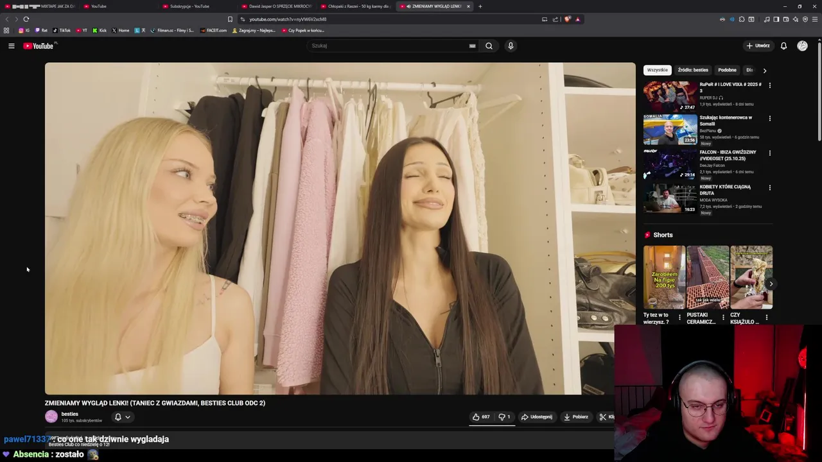The height and width of the screenshot is (462, 822).
Task: Start voice search with the microphone icon
Action: (511, 46)
